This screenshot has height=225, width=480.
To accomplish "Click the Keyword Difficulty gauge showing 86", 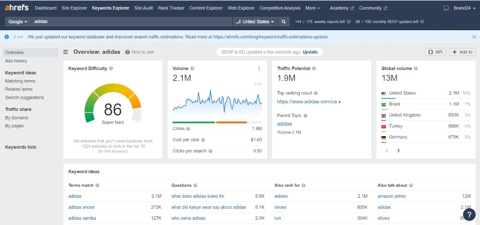I will click(113, 104).
